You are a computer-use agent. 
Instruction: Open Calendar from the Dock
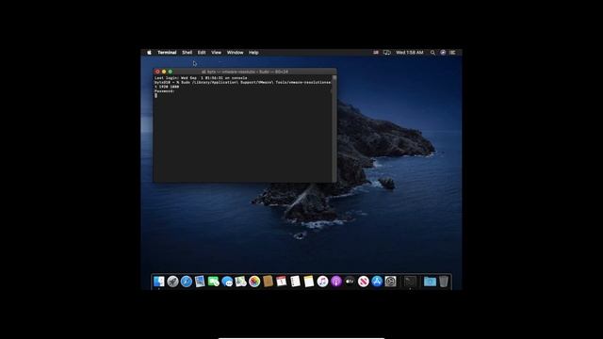pyautogui.click(x=282, y=282)
